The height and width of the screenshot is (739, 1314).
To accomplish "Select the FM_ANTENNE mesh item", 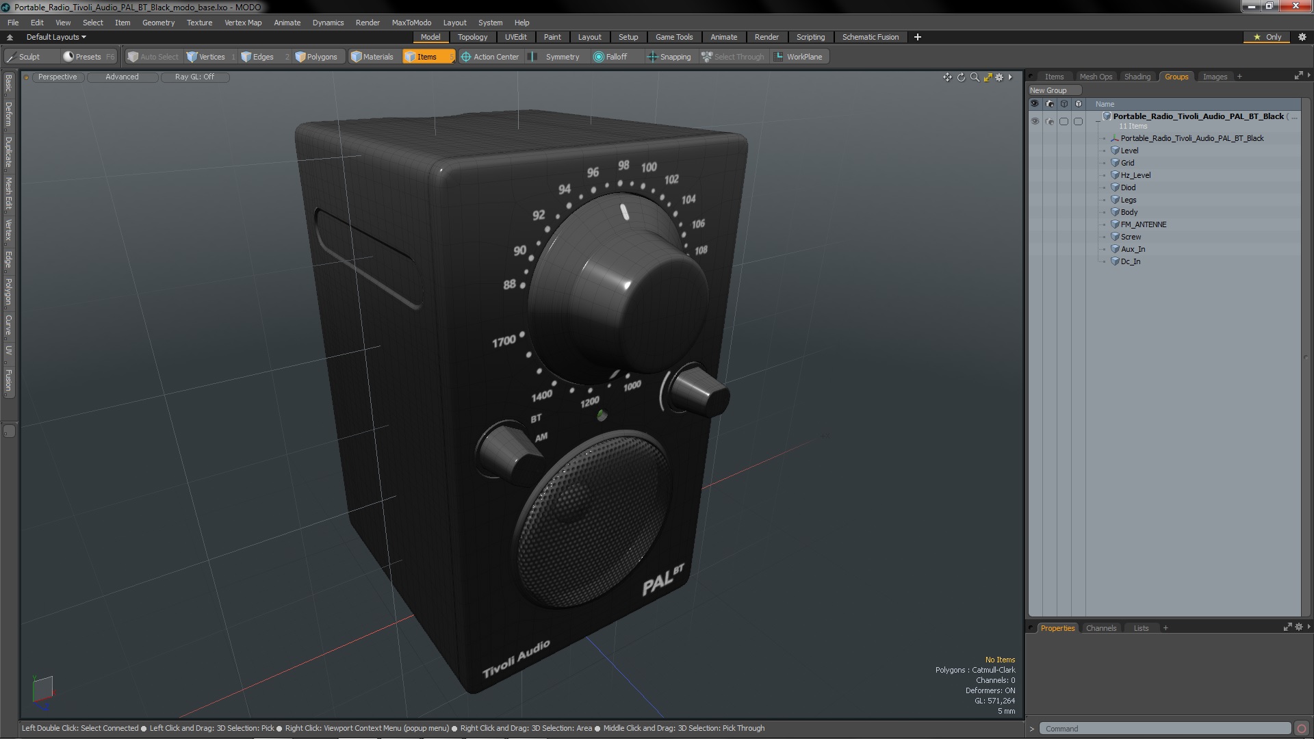I will (x=1143, y=224).
